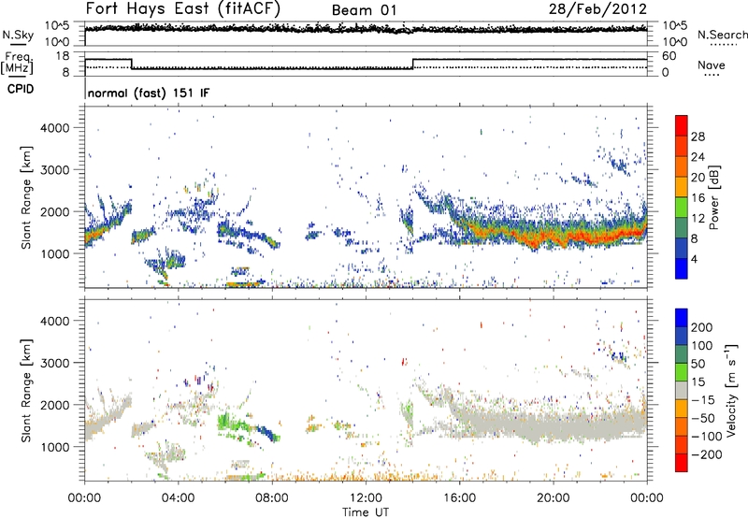
Task: Click the 'N.Search' legend label
Action: pos(722,35)
